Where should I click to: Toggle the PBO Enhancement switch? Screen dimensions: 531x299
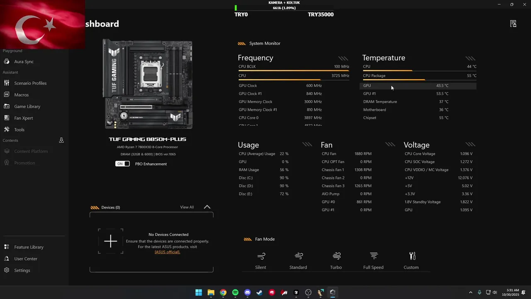click(122, 164)
